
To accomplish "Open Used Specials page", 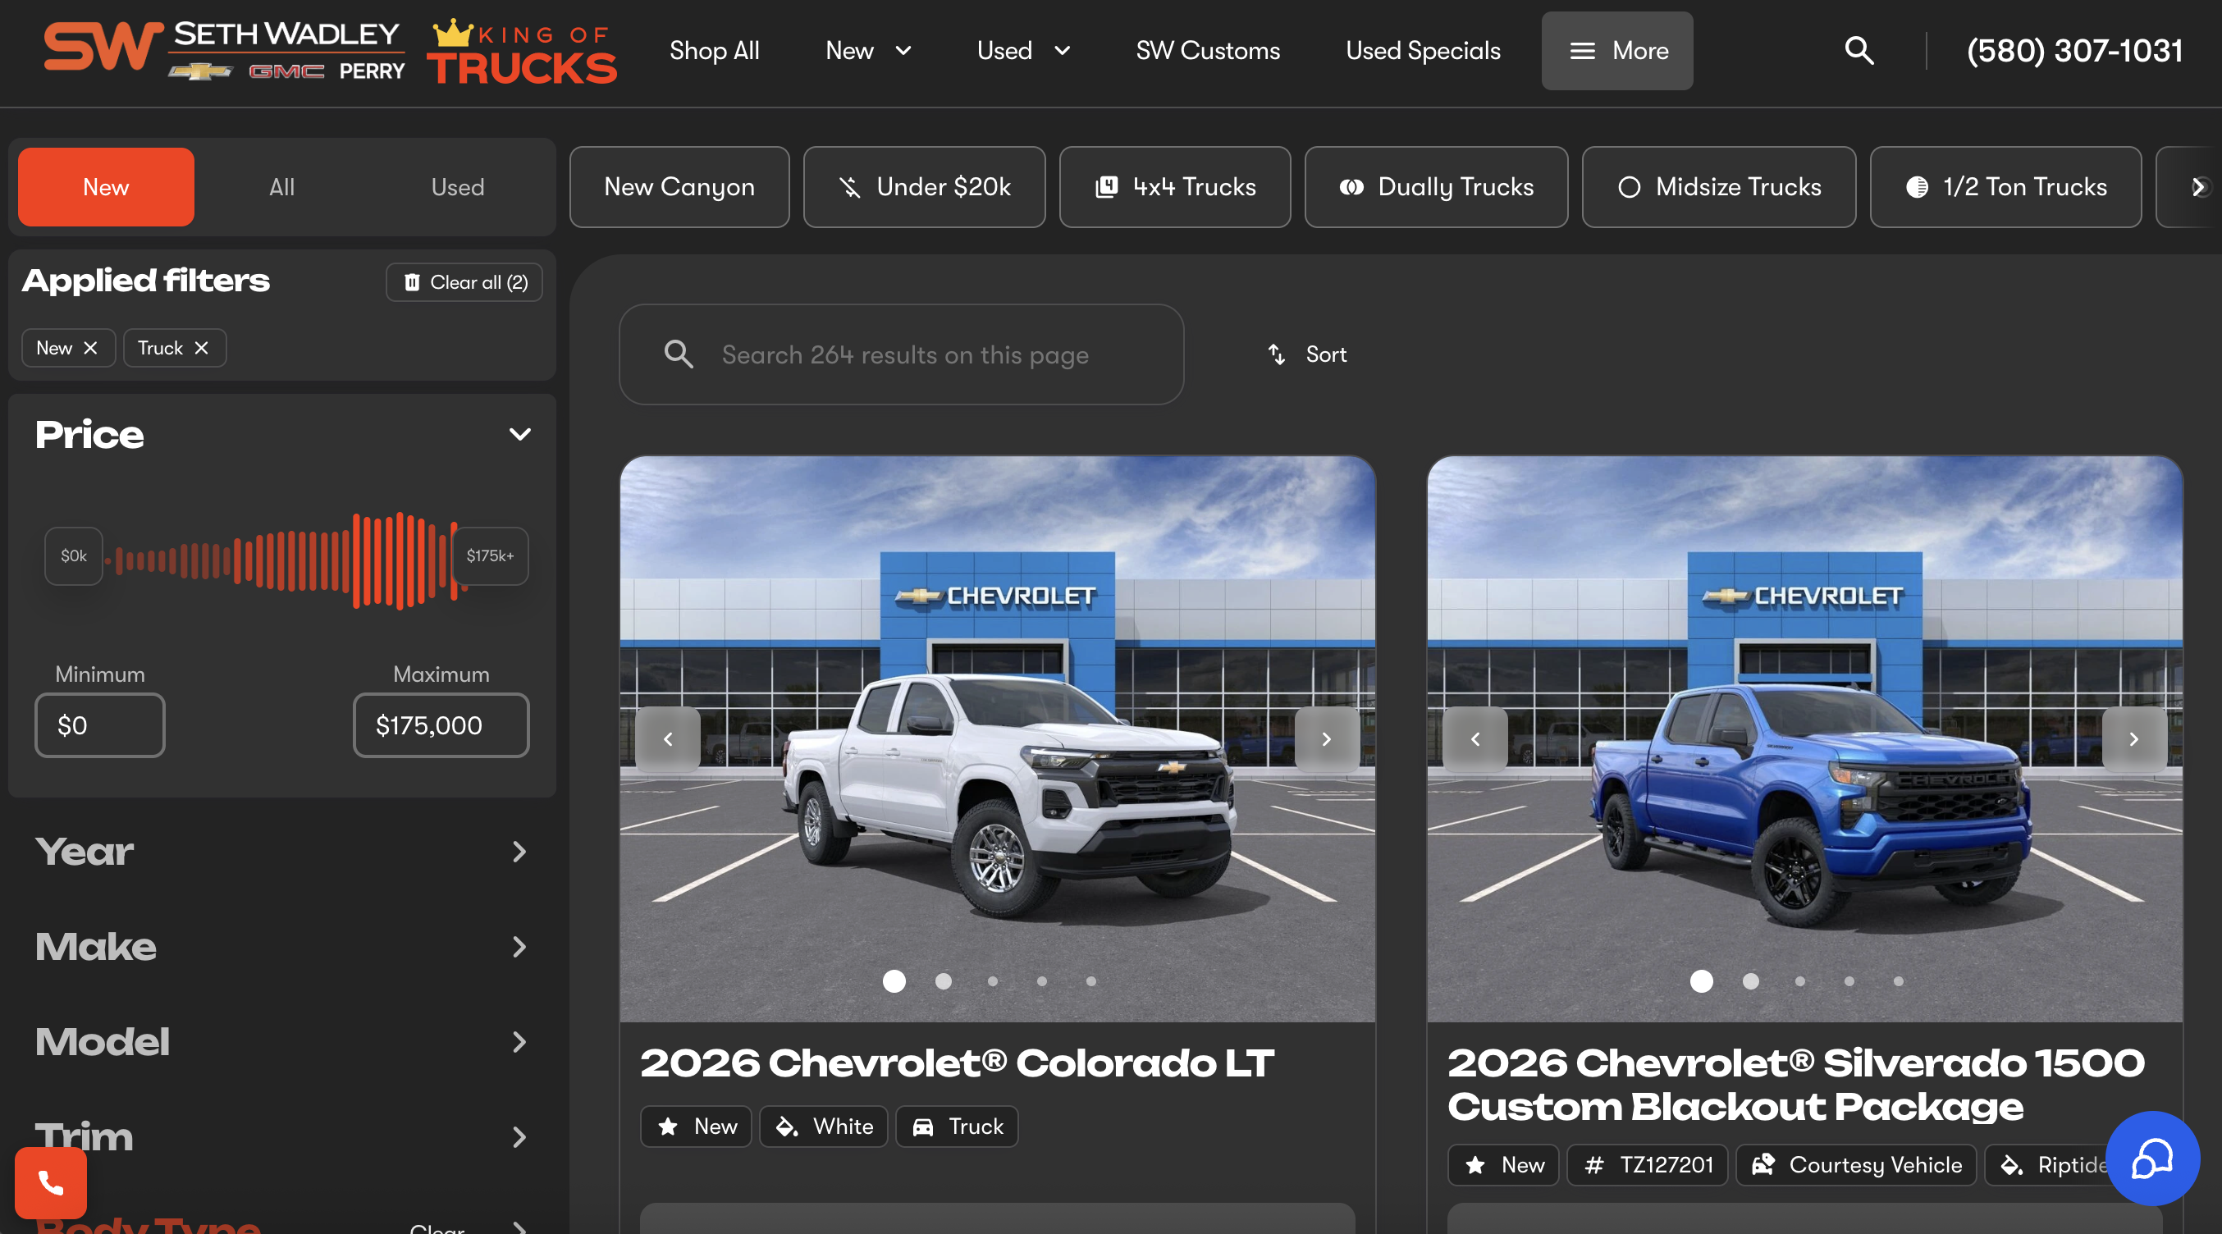I will click(x=1424, y=51).
